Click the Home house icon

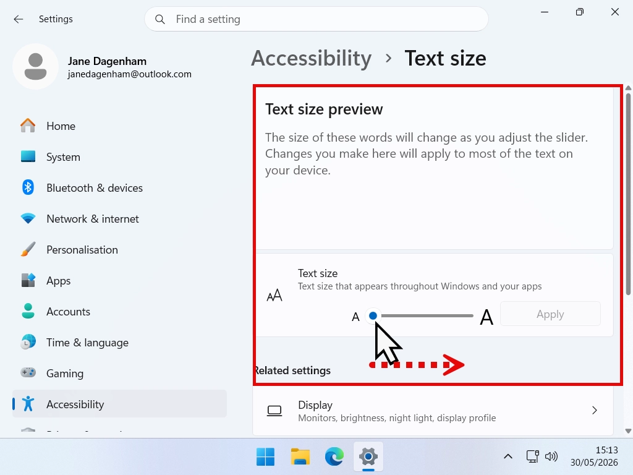[x=28, y=126]
